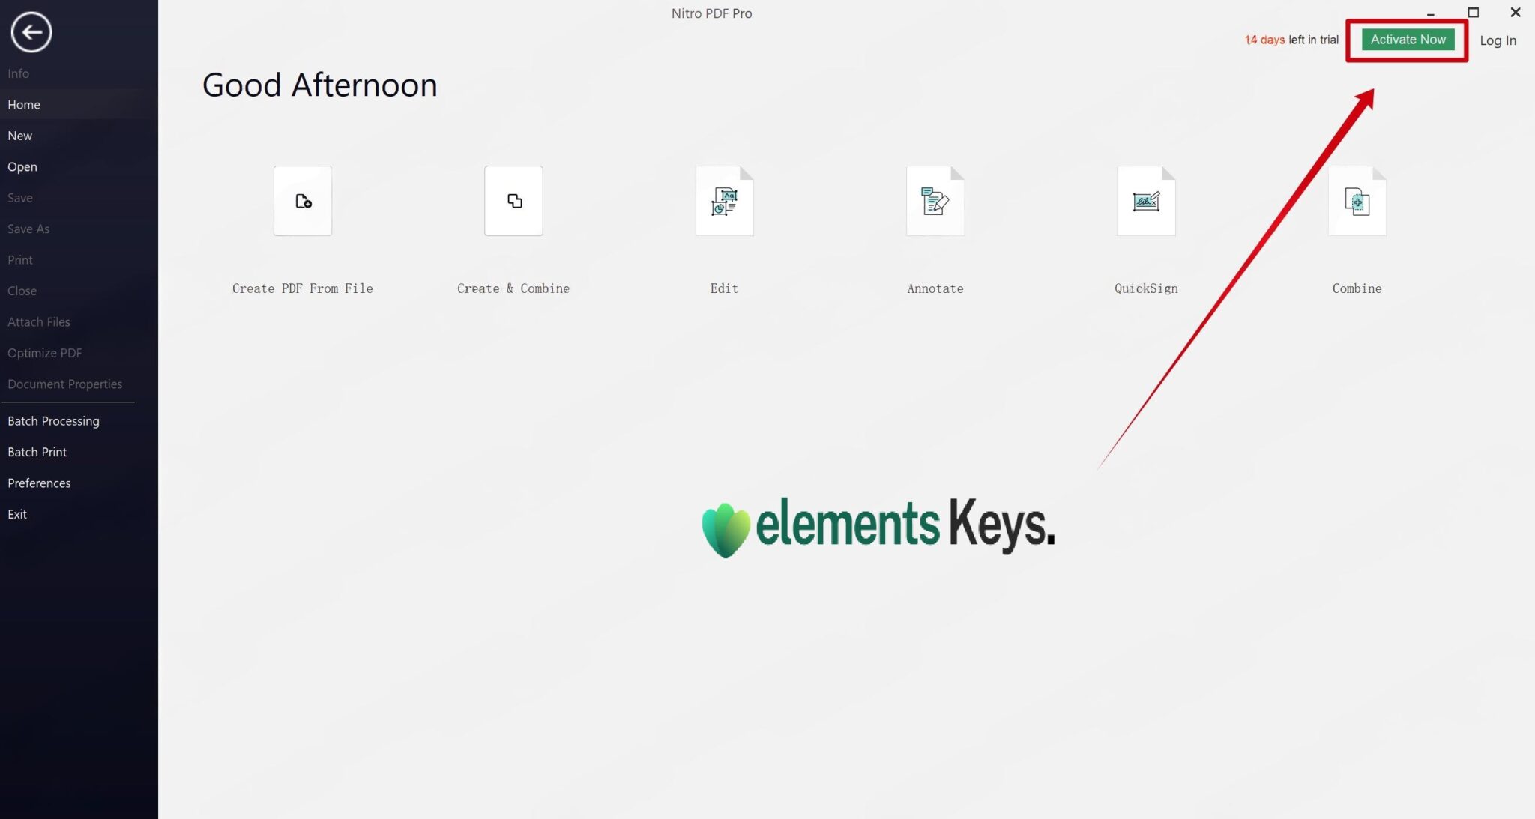Open the Home menu item

pos(23,104)
